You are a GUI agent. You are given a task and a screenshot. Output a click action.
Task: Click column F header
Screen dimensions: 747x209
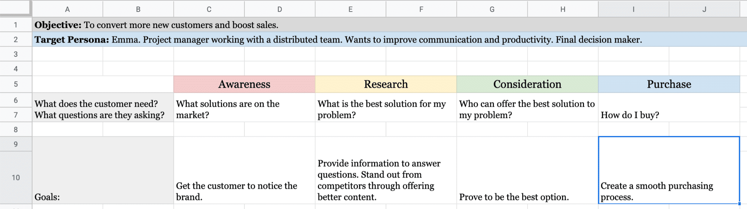point(421,9)
